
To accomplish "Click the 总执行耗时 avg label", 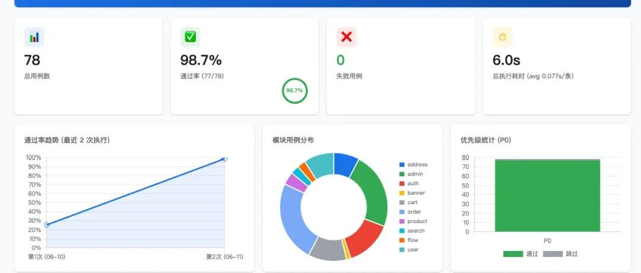I will [x=533, y=76].
